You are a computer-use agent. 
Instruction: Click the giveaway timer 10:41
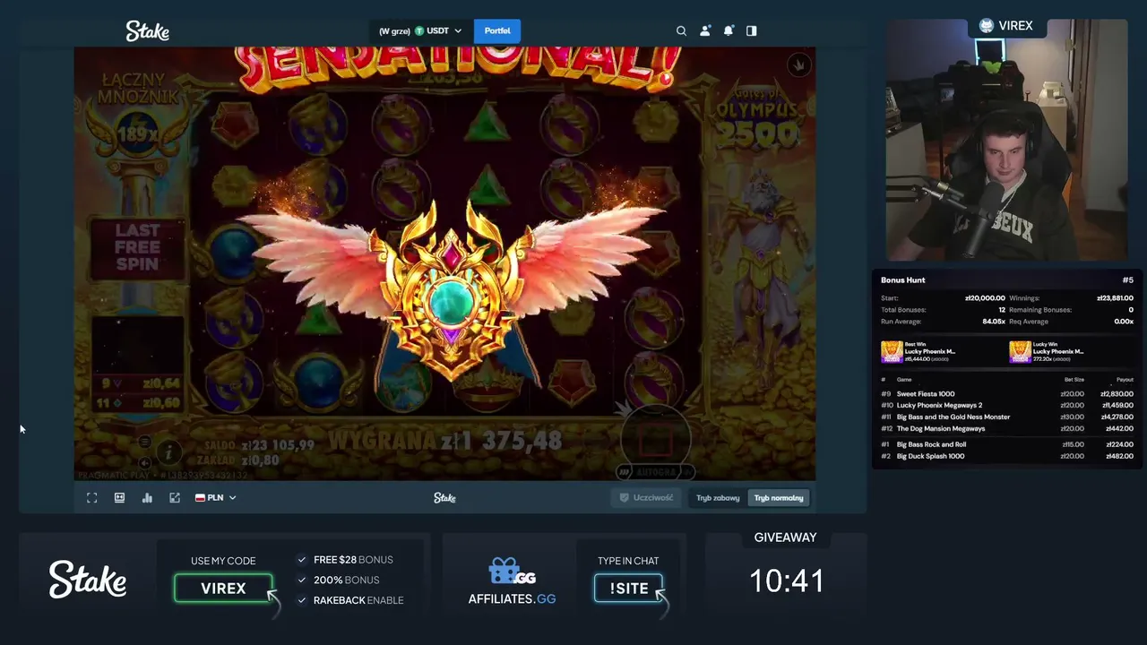787,581
